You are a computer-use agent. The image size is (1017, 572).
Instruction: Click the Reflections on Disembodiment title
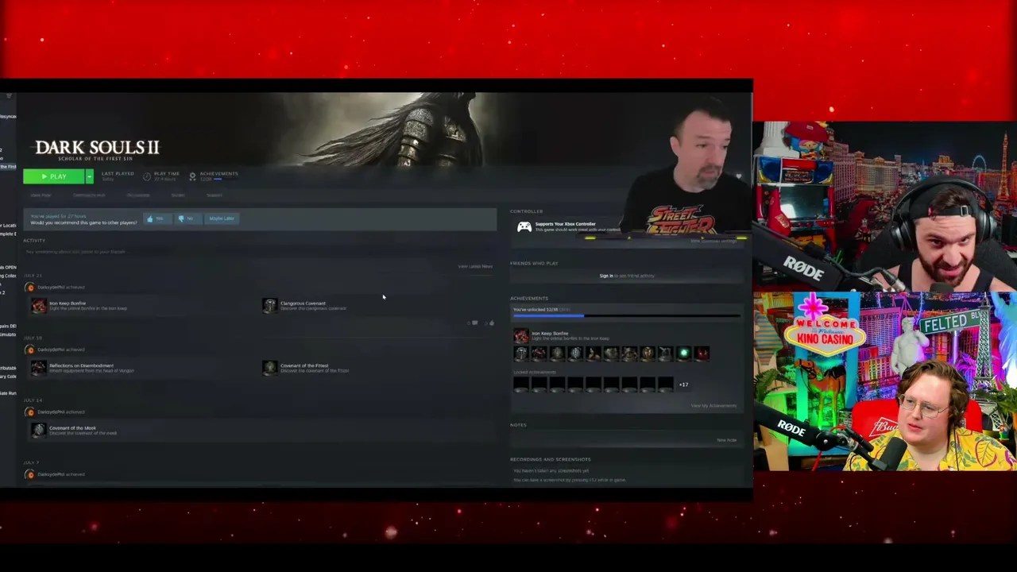pyautogui.click(x=81, y=365)
